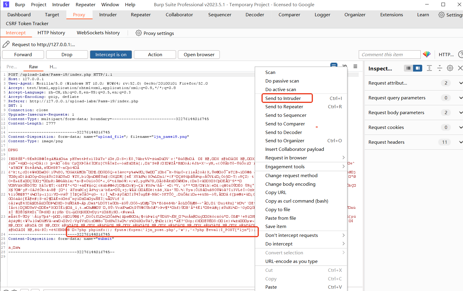
Task: Expand Request query parameters section
Action: (414, 98)
